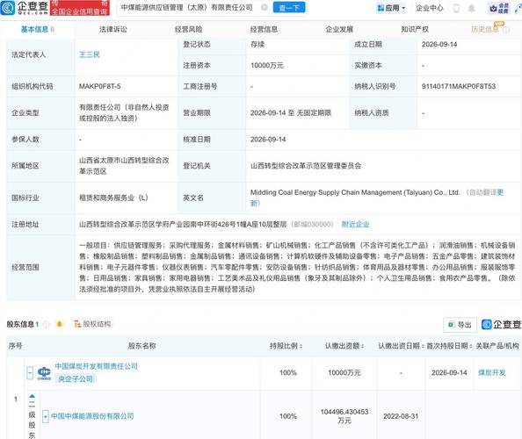522x439 pixels.
Task: Click the 2022-08-31 date cell
Action: pos(401,416)
